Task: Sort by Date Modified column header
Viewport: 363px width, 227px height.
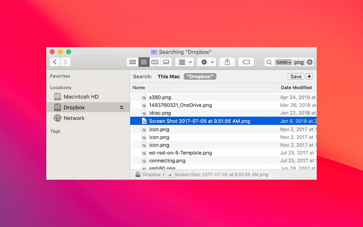Action: tap(296, 88)
